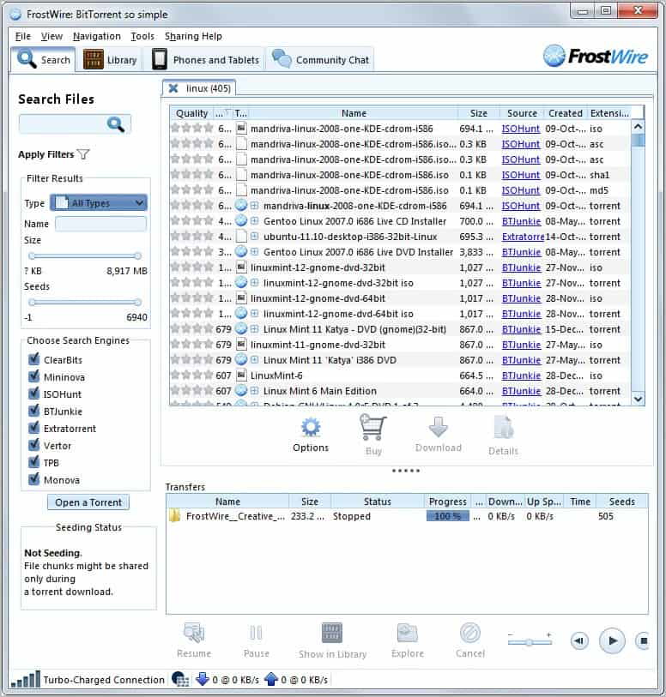Viewport: 666px width, 697px height.
Task: Click the folder icon of FrostWire_Creative transfer
Action: coord(175,515)
